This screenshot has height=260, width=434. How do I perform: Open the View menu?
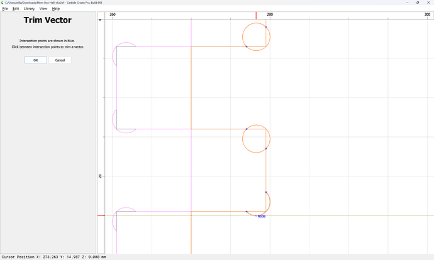click(x=43, y=9)
